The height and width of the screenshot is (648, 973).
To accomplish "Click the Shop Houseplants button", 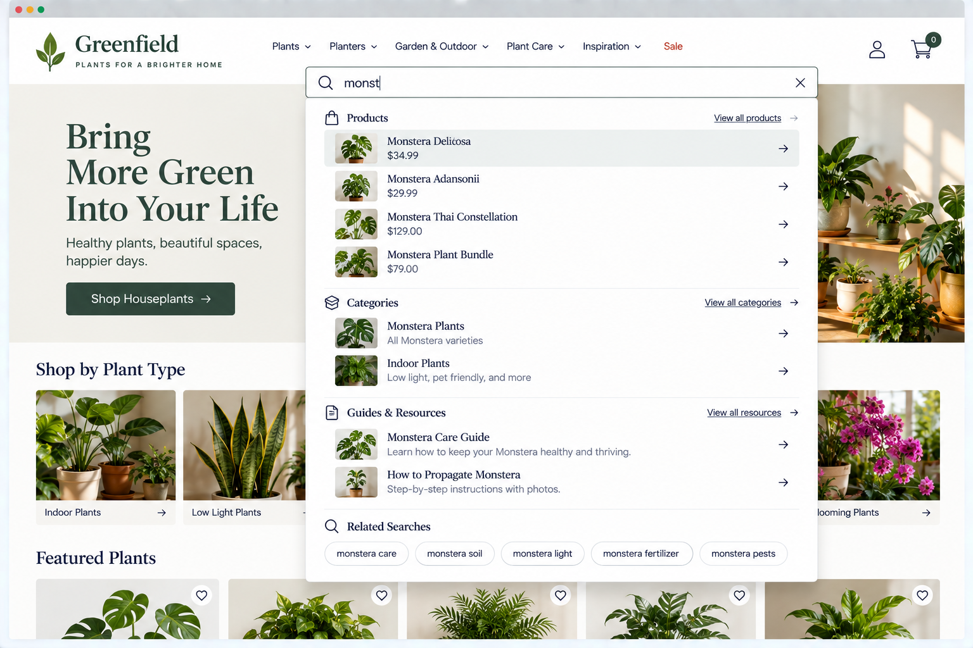I will (150, 299).
